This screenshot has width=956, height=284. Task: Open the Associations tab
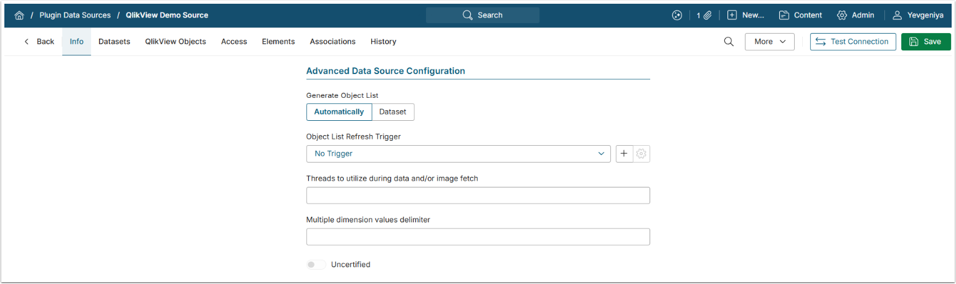333,42
